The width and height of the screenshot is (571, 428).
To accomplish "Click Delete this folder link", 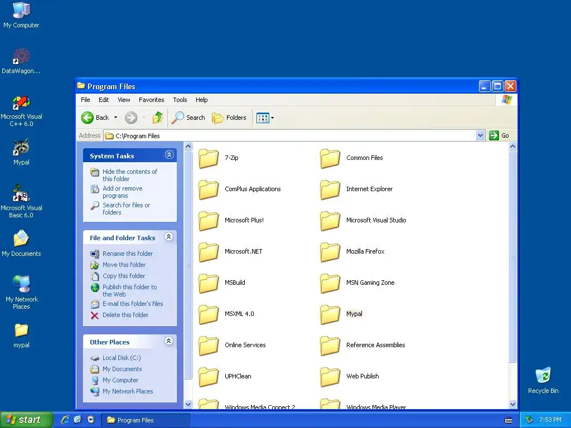I will coord(119,315).
